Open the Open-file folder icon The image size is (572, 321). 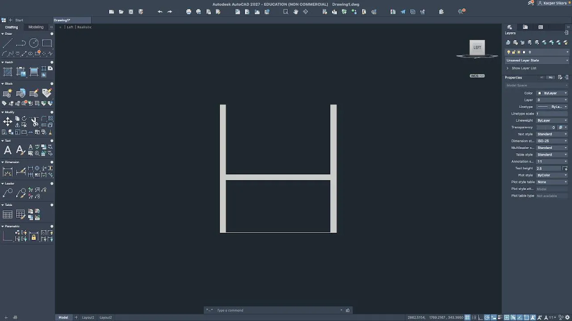click(x=121, y=12)
